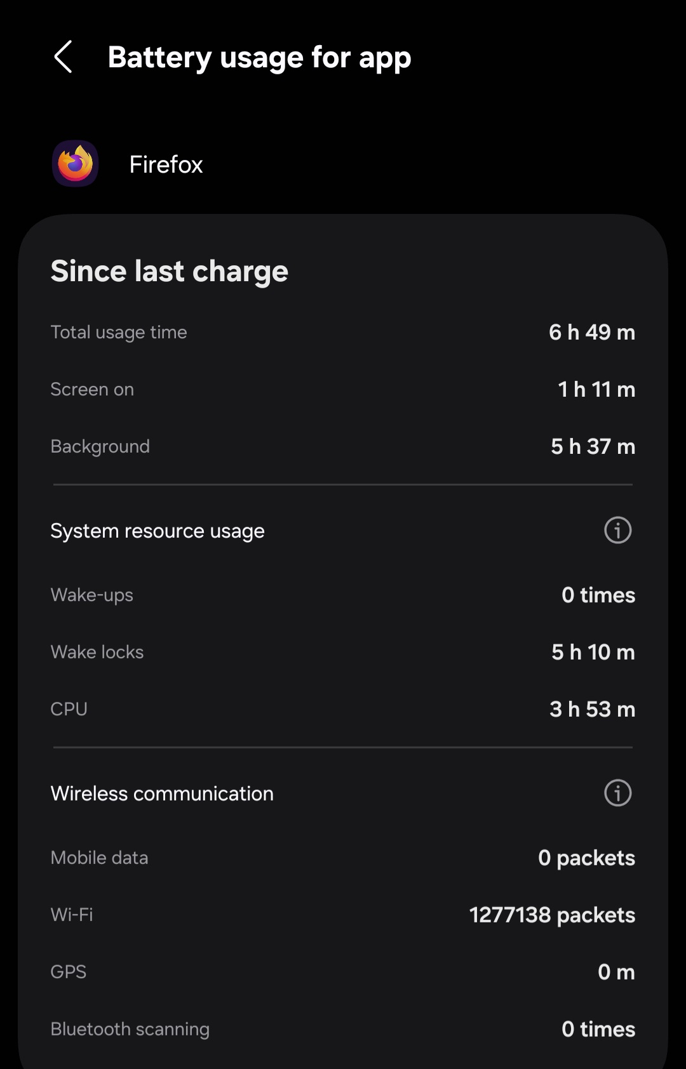Open Wireless communication info icon
Screen dimensions: 686x1069
tap(617, 793)
